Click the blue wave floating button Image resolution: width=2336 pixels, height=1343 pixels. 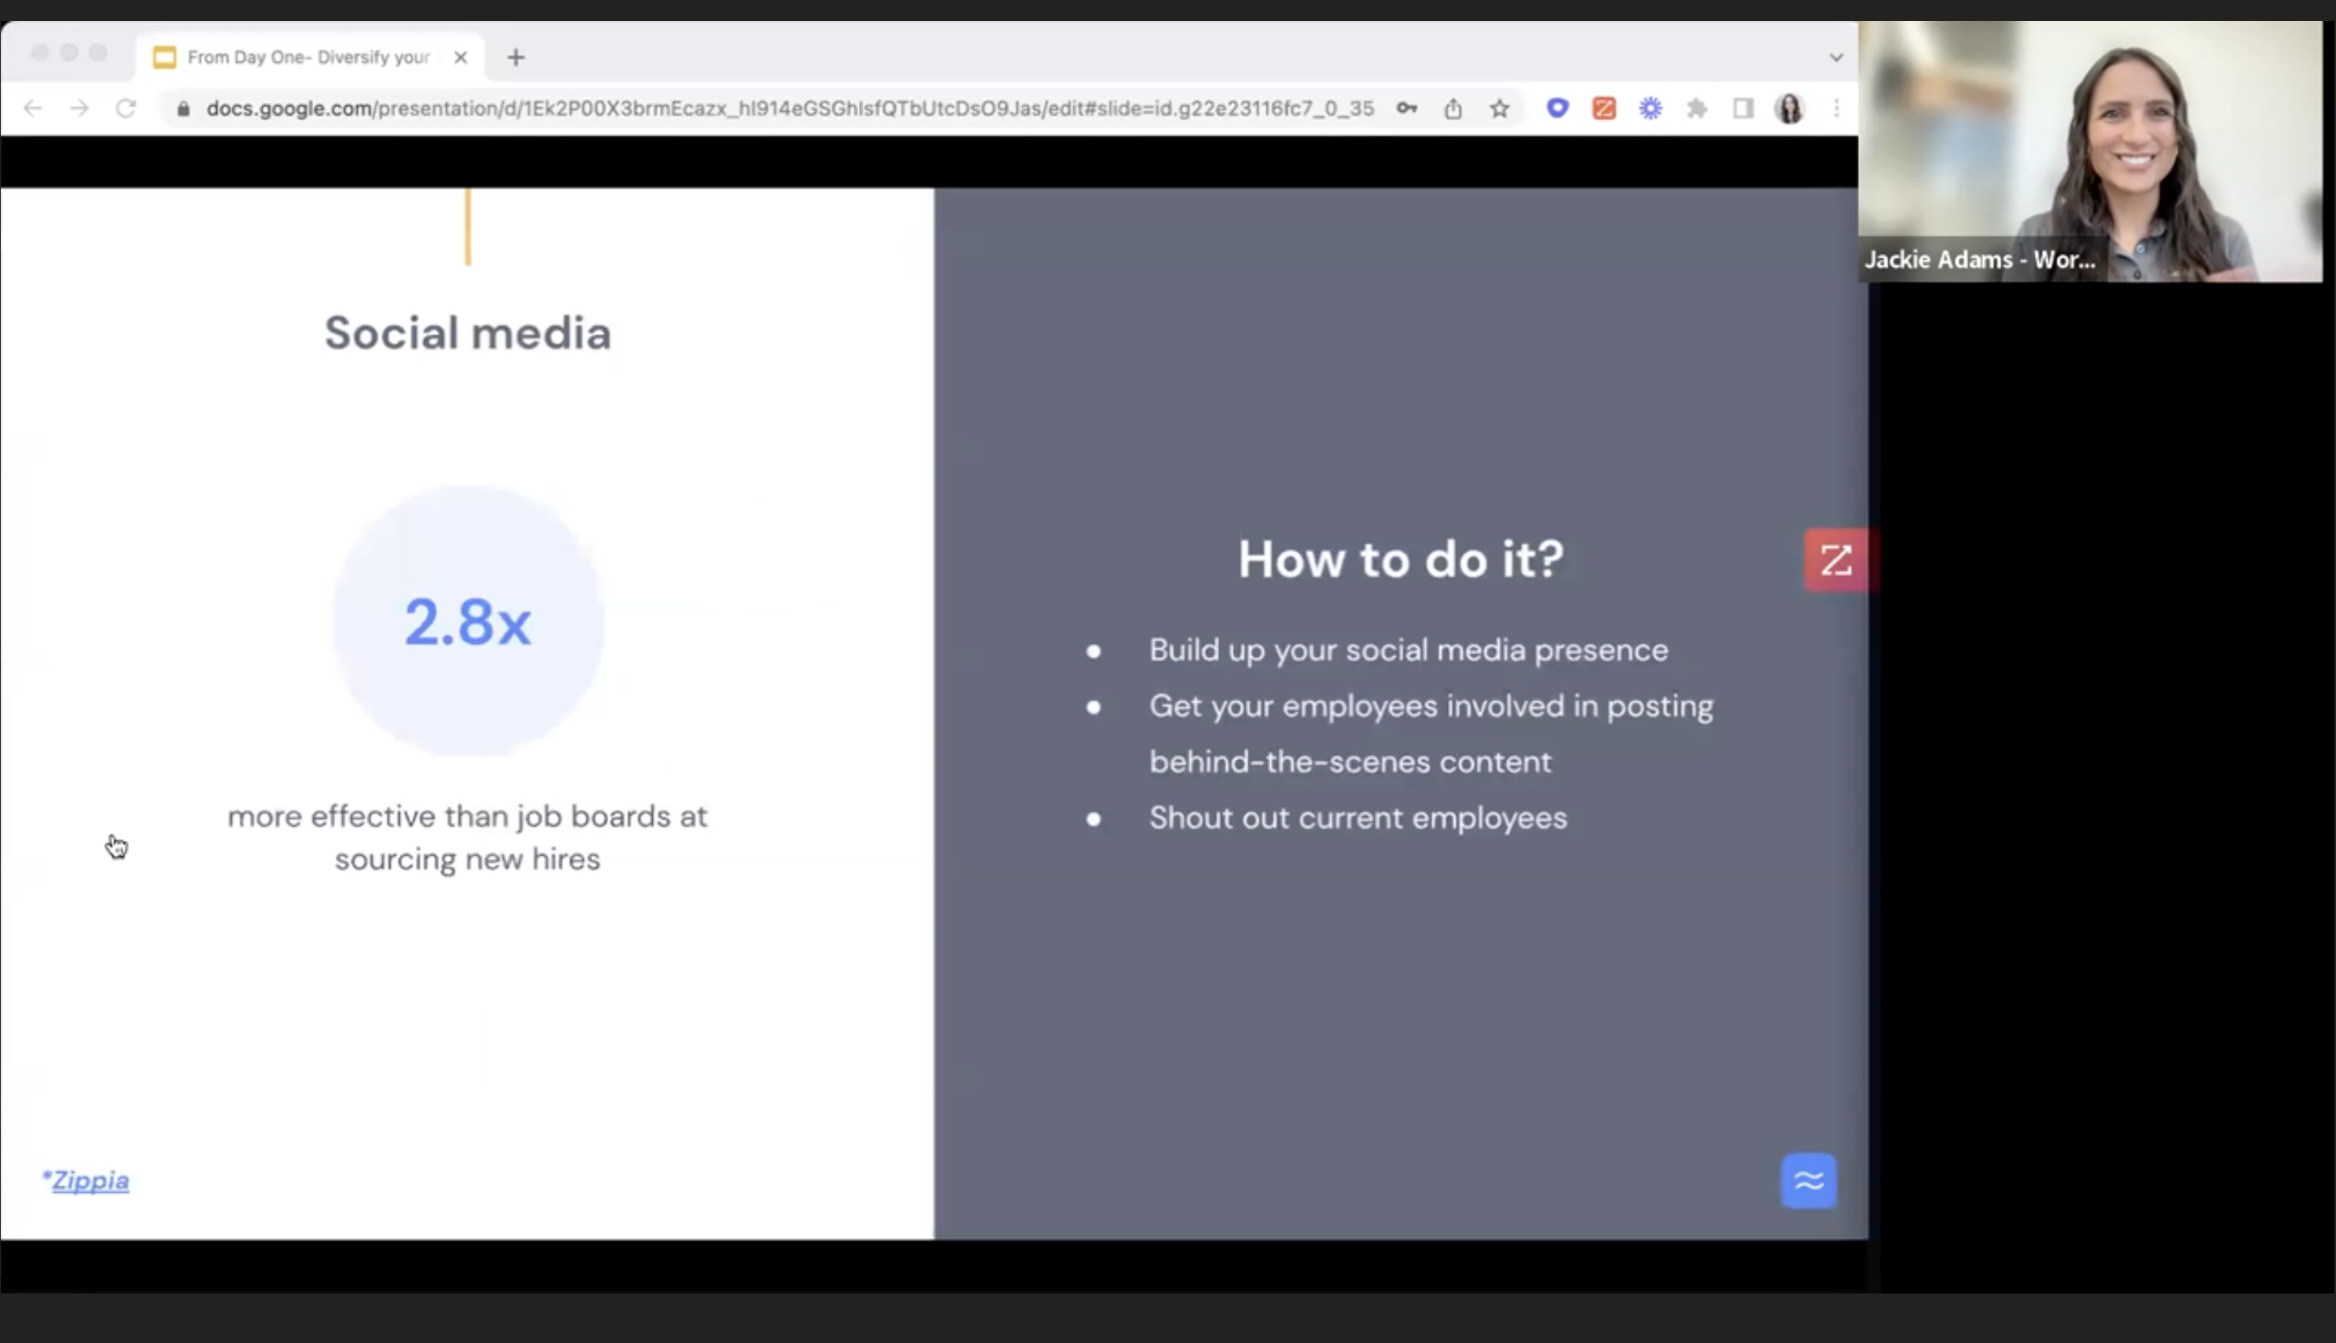click(1809, 1181)
